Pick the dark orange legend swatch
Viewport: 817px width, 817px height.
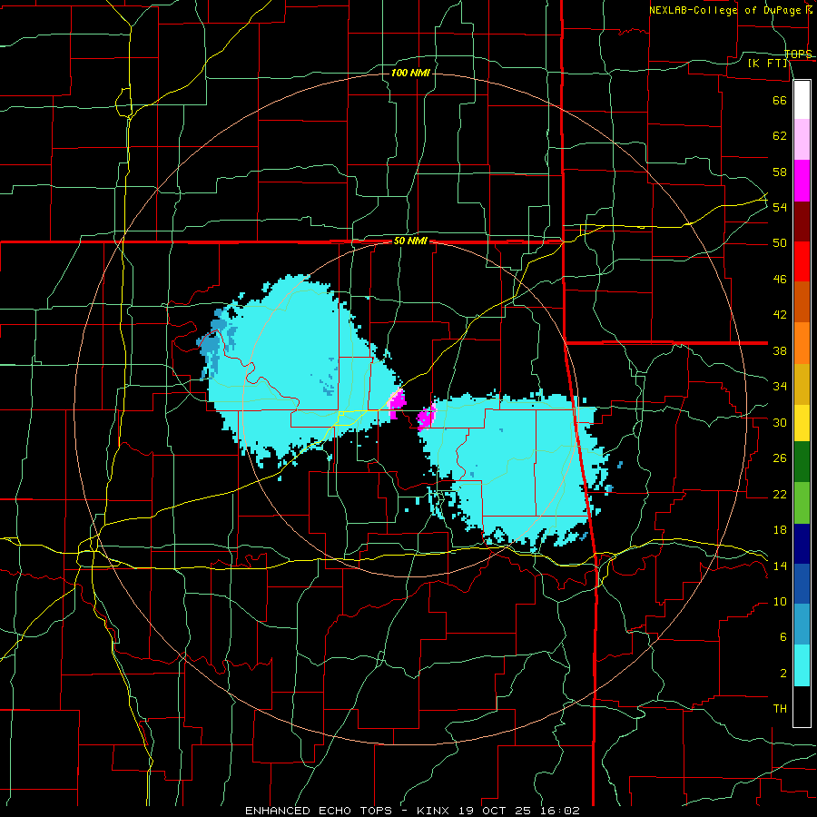coord(802,301)
